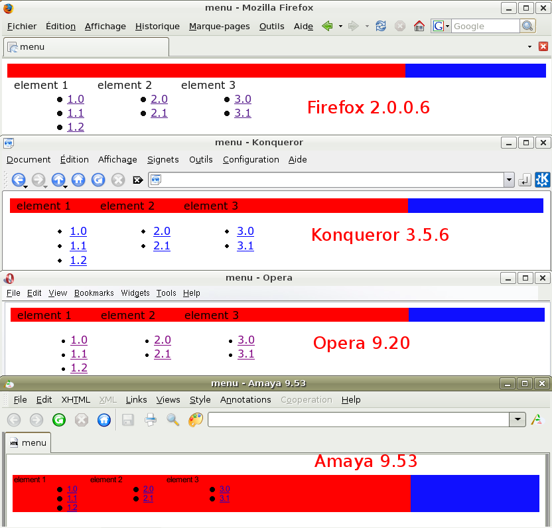The height and width of the screenshot is (528, 552).
Task: Save document with Amaya floppy icon
Action: pyautogui.click(x=128, y=420)
